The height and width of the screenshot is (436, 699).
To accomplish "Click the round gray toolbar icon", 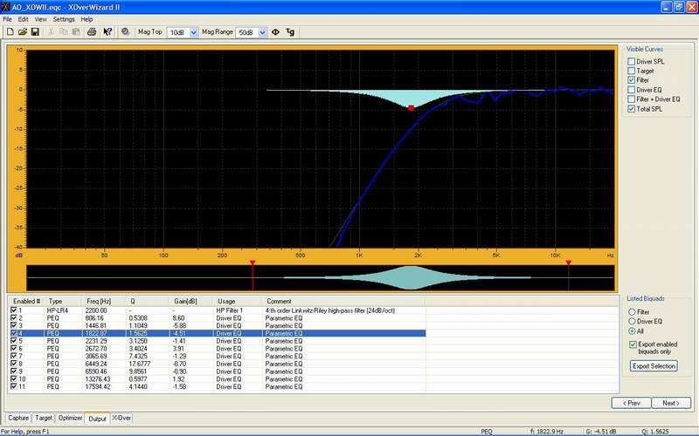I will (125, 32).
